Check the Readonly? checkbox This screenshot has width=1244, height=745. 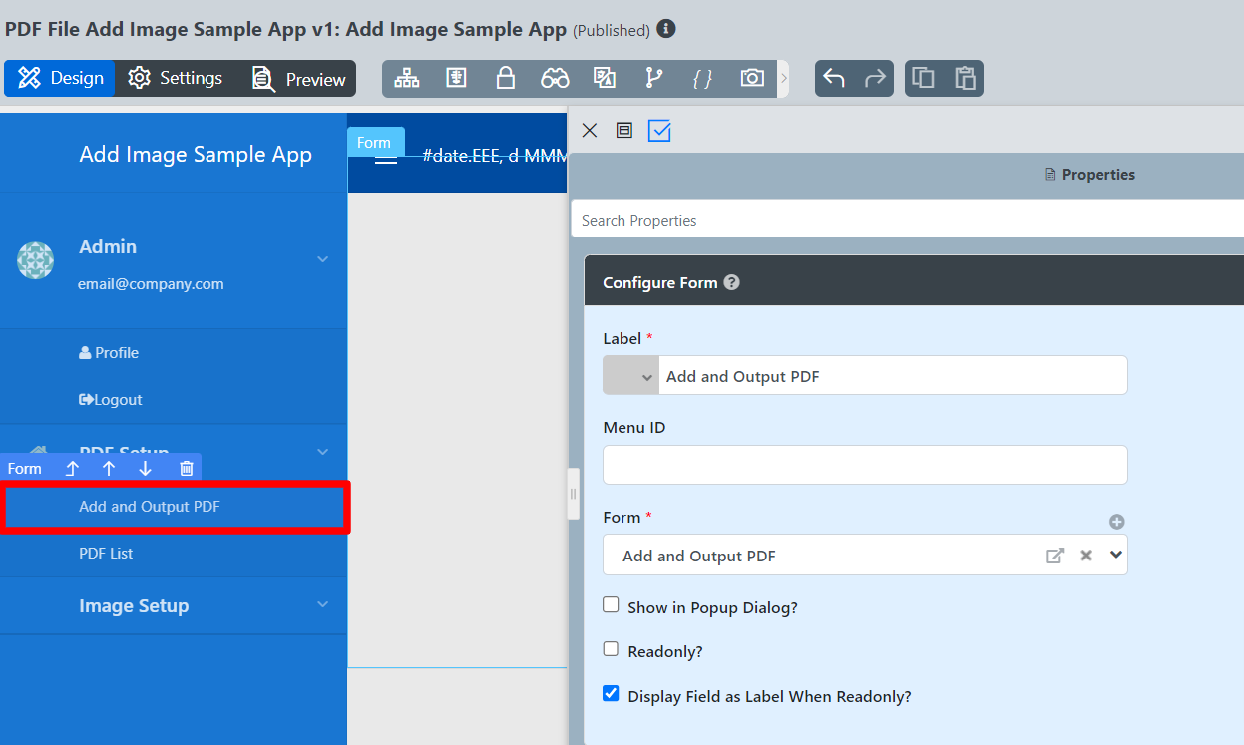(612, 649)
